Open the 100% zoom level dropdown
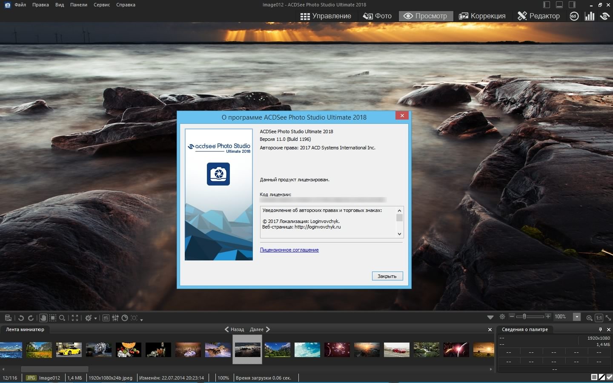The image size is (613, 383). click(x=577, y=317)
